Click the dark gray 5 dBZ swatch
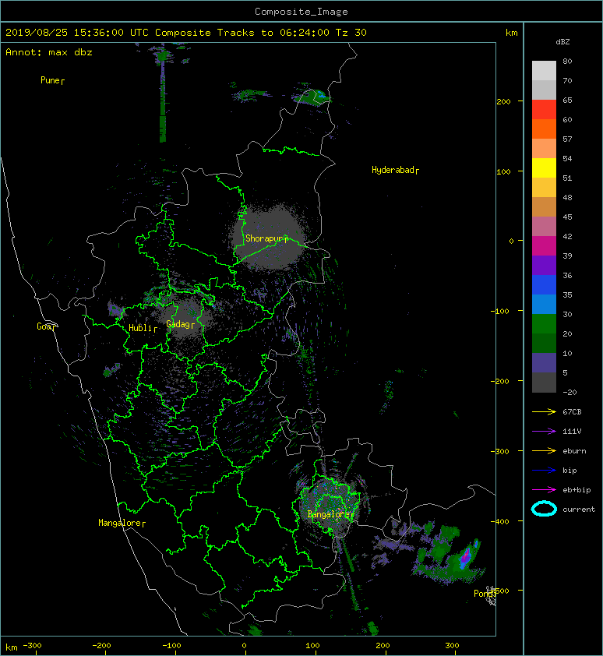Image resolution: width=603 pixels, height=656 pixels. tap(544, 383)
